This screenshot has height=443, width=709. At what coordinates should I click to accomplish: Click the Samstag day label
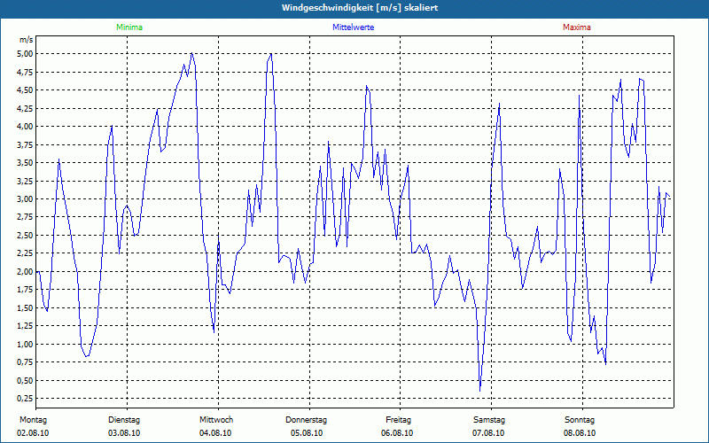[x=489, y=420]
